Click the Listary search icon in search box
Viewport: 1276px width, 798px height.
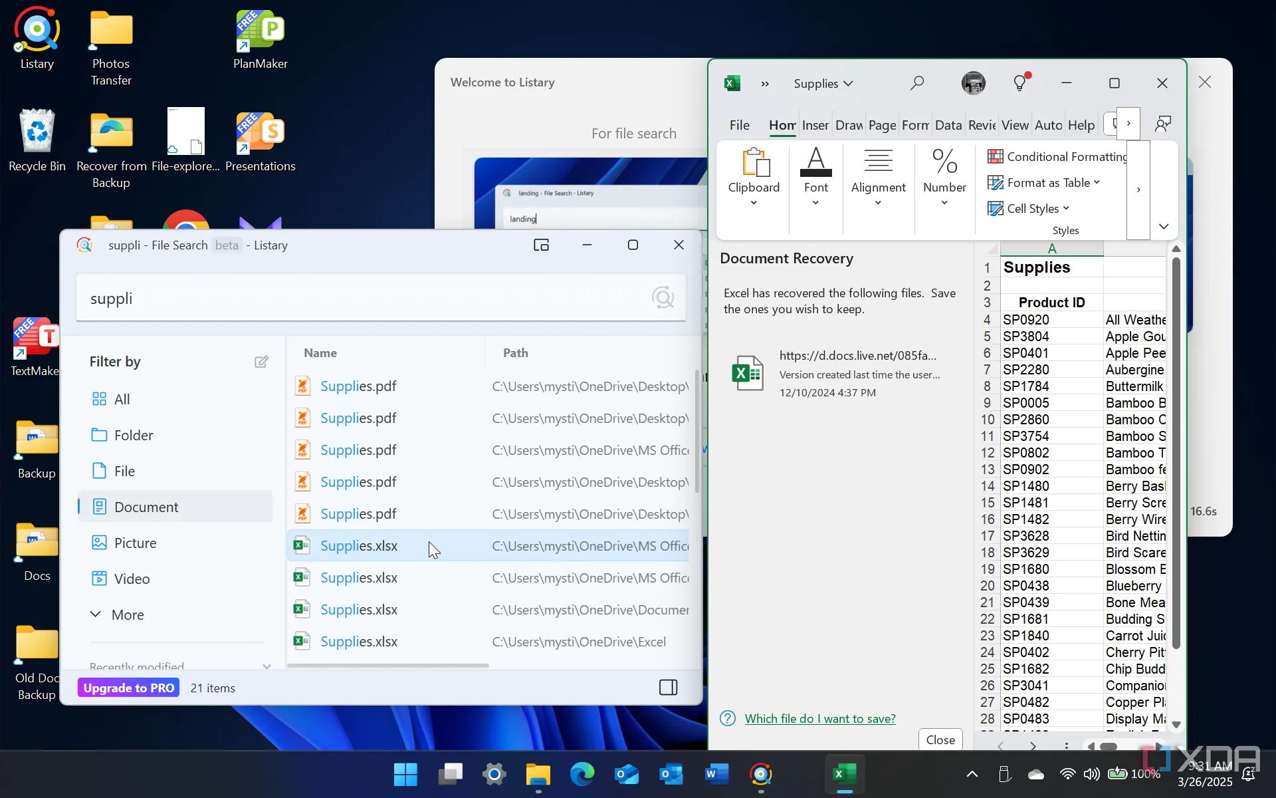(663, 298)
